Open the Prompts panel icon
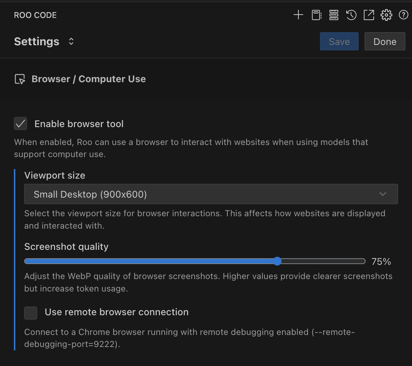This screenshot has height=366, width=412. [316, 15]
